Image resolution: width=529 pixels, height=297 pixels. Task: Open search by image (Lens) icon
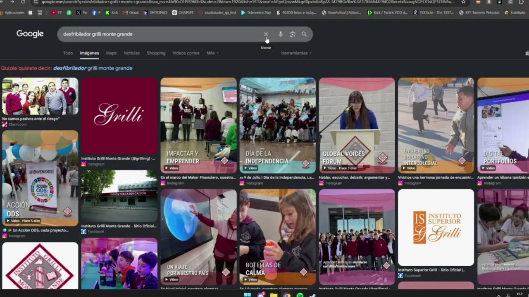[x=292, y=34]
